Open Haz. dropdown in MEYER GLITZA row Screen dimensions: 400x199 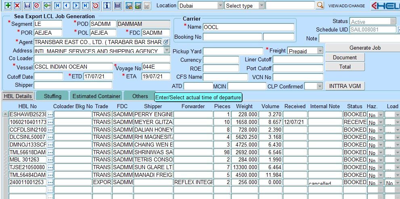381,122
